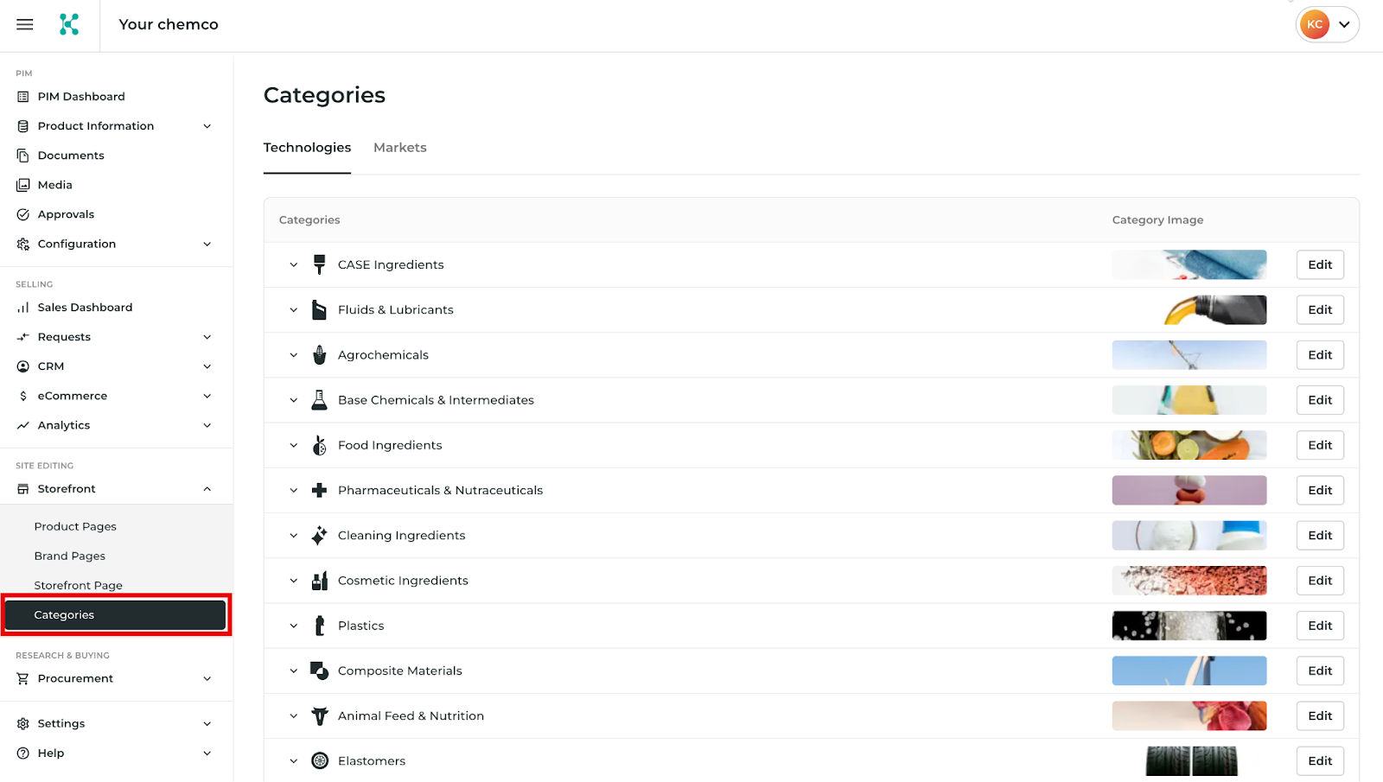Edit the Food Ingredients category
The height and width of the screenshot is (782, 1383).
point(1320,445)
